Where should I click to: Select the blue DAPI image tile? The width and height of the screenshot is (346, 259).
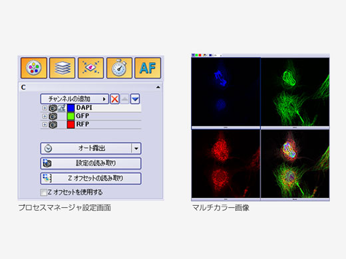click(x=226, y=92)
